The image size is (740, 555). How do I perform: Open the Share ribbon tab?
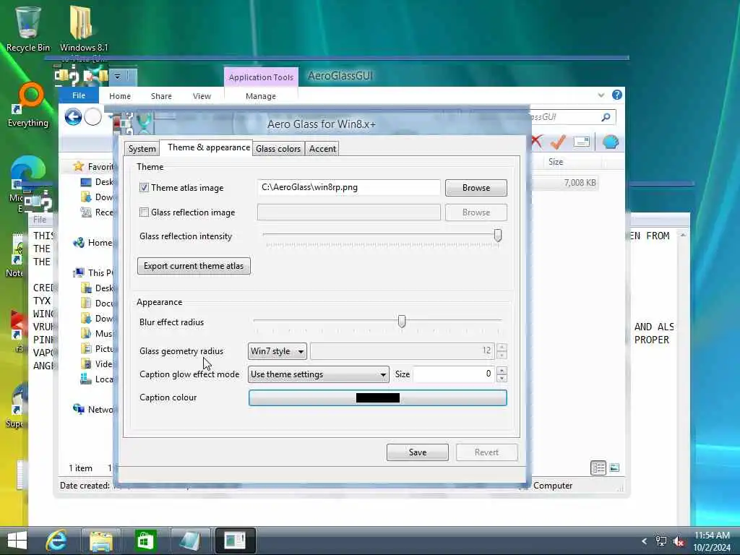(x=161, y=96)
